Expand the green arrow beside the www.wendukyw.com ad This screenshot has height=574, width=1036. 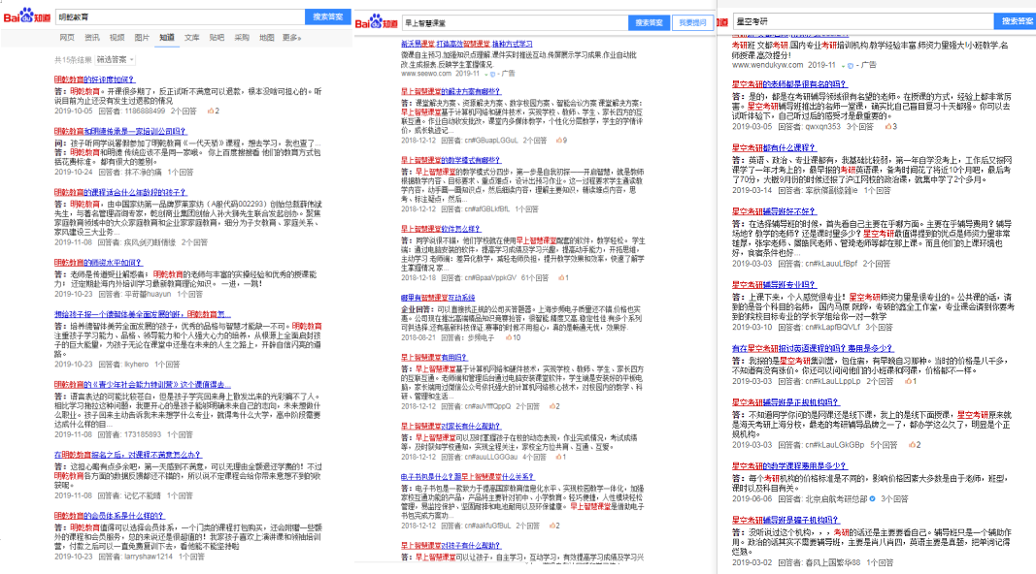point(844,65)
